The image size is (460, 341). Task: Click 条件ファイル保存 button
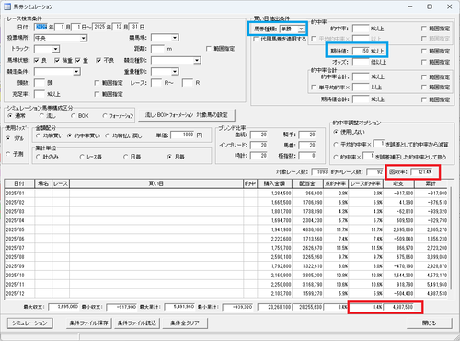[x=88, y=323]
